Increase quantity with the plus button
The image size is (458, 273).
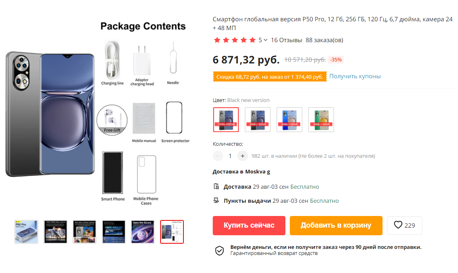coord(242,156)
